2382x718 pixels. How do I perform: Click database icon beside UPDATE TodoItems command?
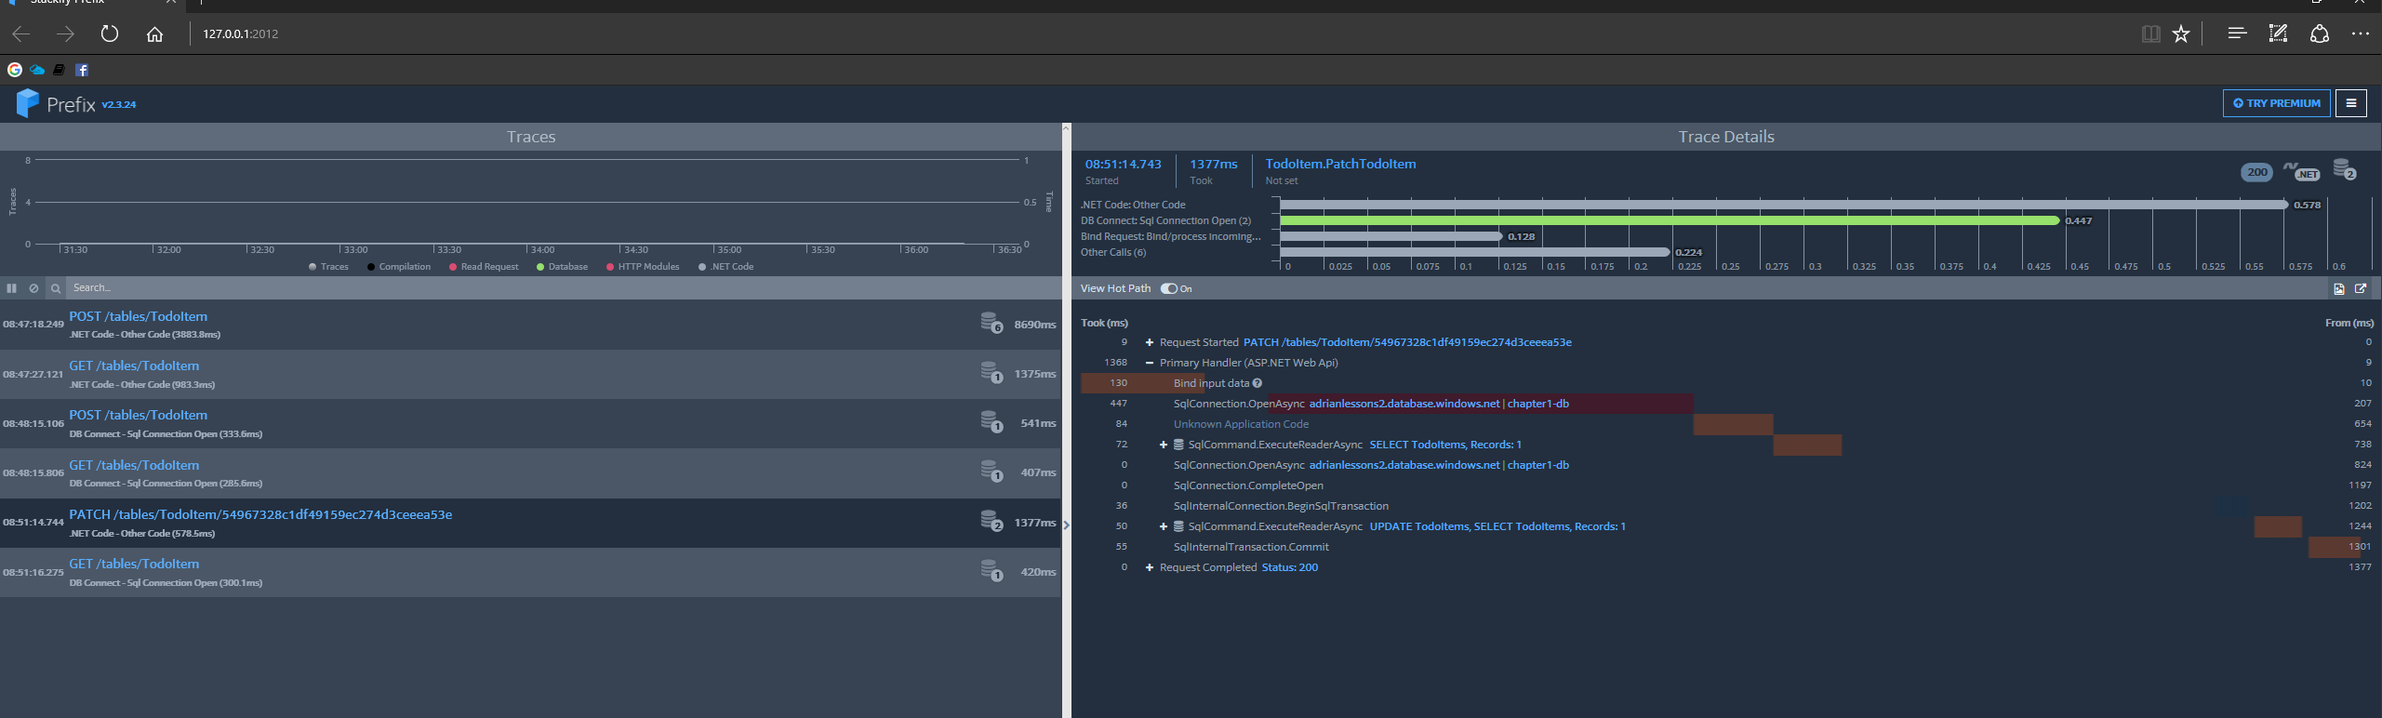(x=1178, y=526)
